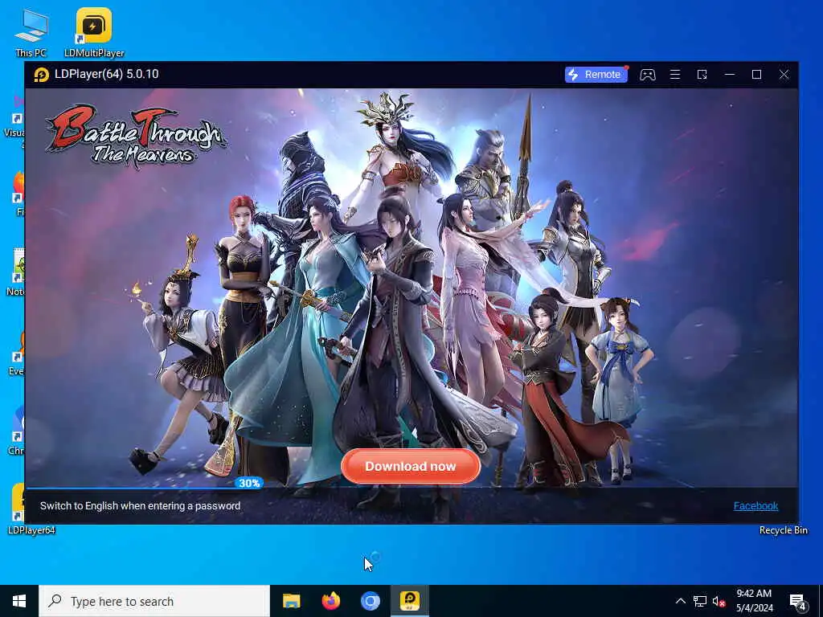Toggle the mini-window mode icon

pyautogui.click(x=702, y=75)
